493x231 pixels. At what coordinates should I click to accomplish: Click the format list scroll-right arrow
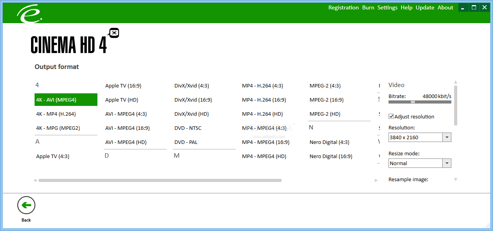(x=376, y=180)
